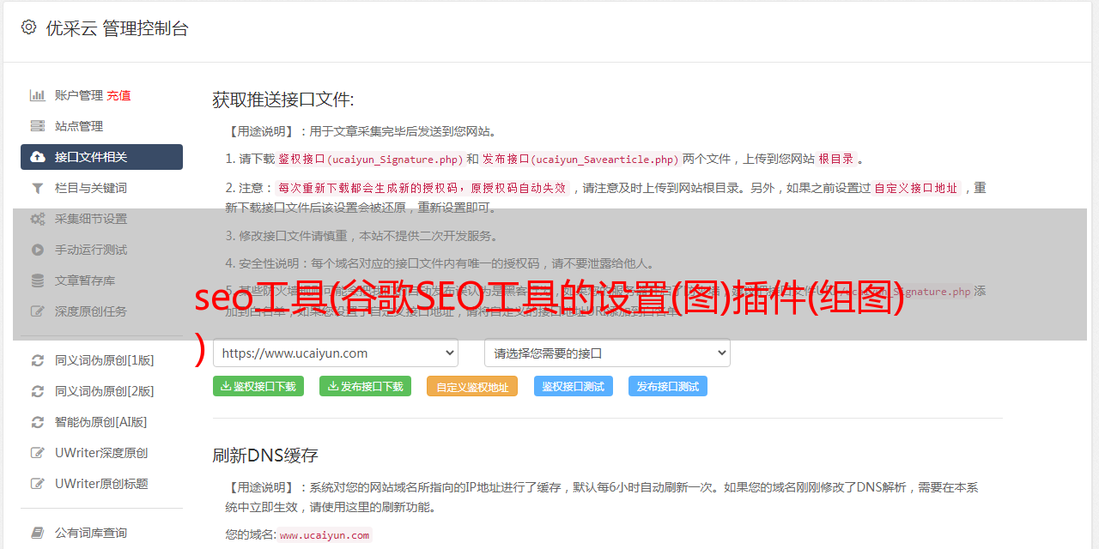Screen dimensions: 1099x549
Task: Click the bar chart icon for 账户管理
Action: tap(38, 95)
